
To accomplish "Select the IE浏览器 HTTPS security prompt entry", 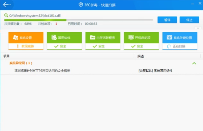I will 42,71.
